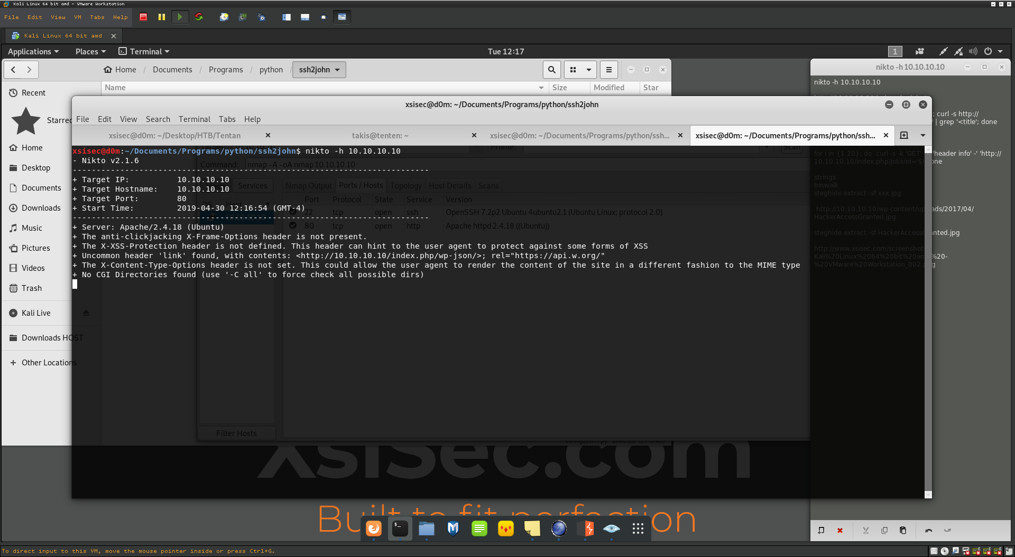Click the workspace 1 indicator in top bar
This screenshot has width=1015, height=557.
895,51
